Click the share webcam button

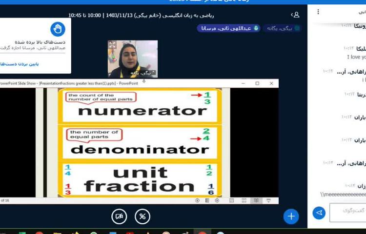[119, 216]
